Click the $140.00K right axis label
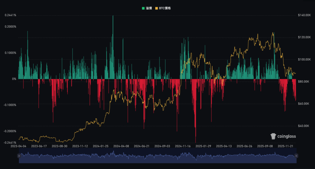 tap(305, 15)
